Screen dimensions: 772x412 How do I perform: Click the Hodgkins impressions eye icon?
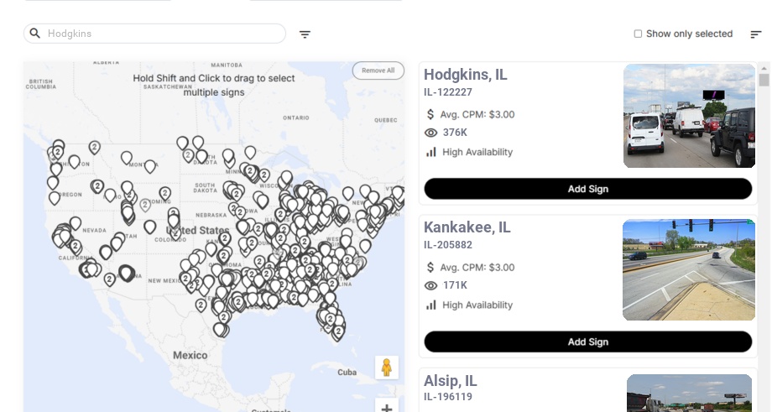tap(431, 133)
